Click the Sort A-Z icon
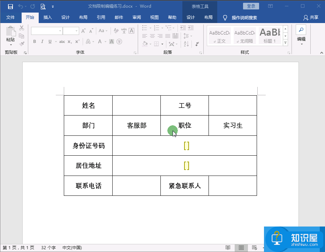Screen dimensions: 325x252 pos(186,44)
